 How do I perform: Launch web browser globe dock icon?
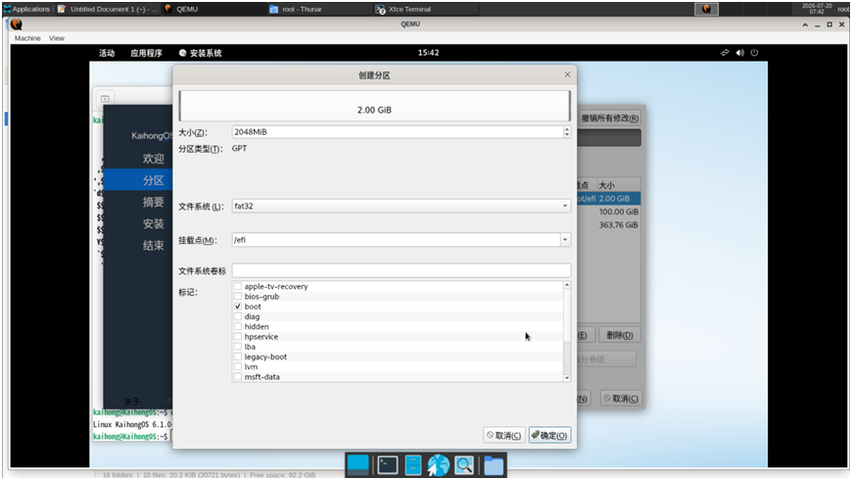point(438,465)
